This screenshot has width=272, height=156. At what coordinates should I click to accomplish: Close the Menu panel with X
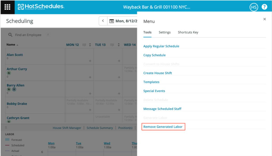[x=265, y=19]
